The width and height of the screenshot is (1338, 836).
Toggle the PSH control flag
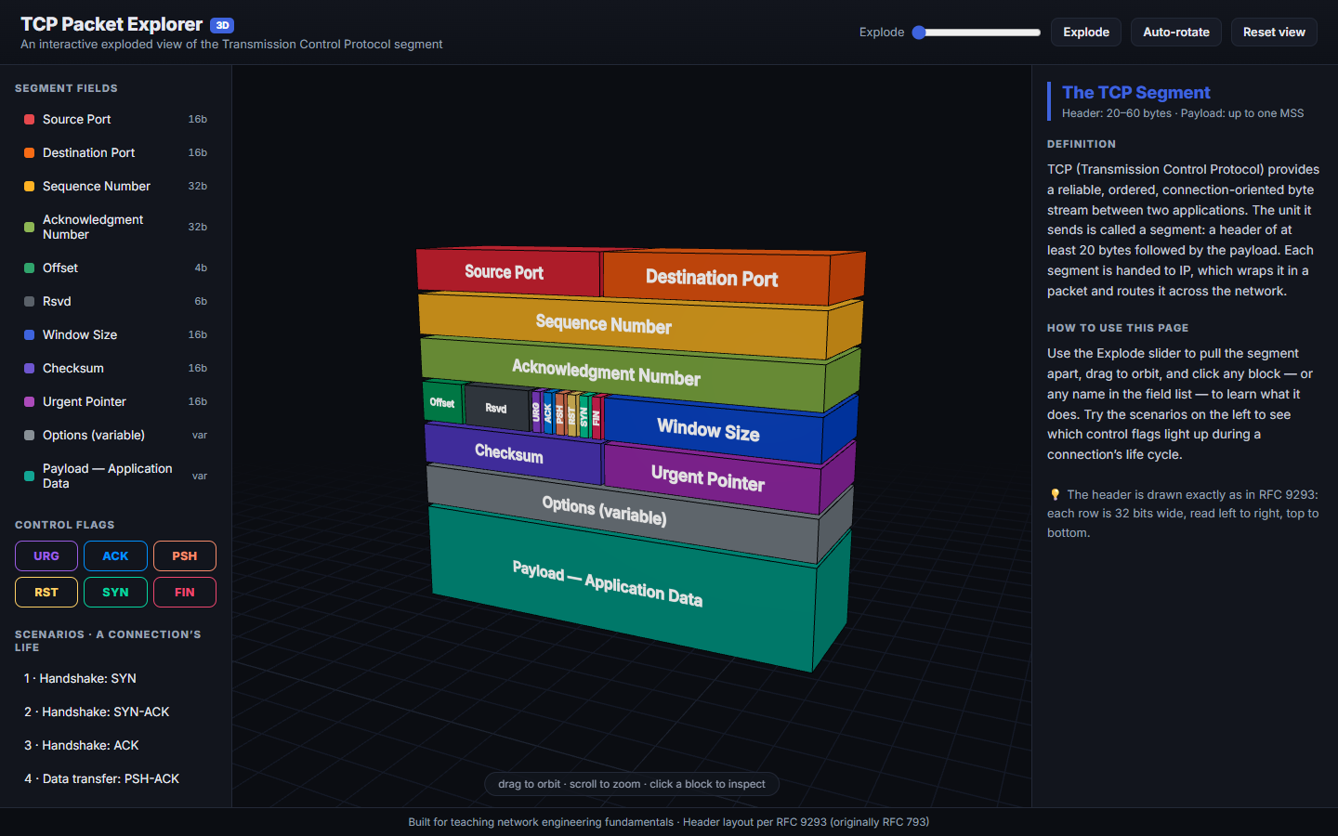(185, 555)
